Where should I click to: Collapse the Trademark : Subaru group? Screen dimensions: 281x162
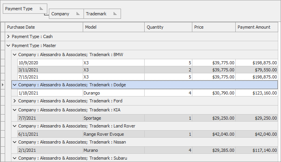click(x=15, y=158)
